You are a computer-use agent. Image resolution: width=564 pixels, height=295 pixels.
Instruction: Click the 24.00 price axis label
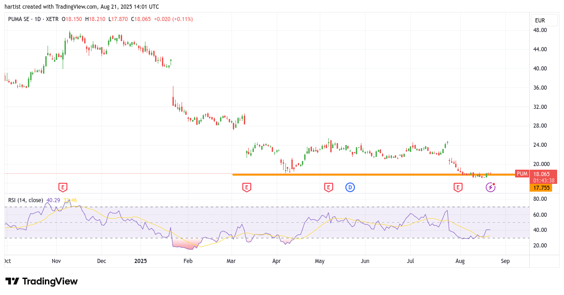pos(540,145)
